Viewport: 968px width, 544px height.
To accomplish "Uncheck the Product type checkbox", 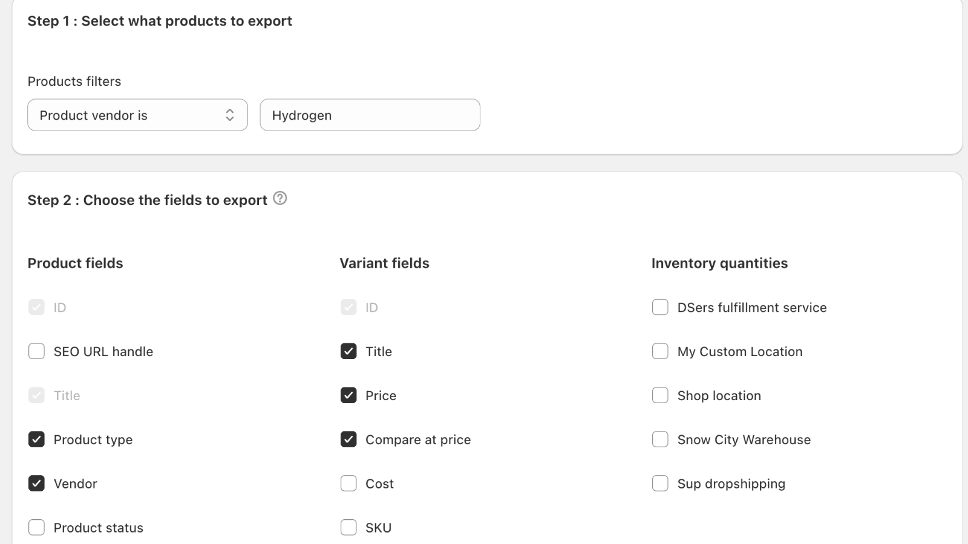I will 36,439.
